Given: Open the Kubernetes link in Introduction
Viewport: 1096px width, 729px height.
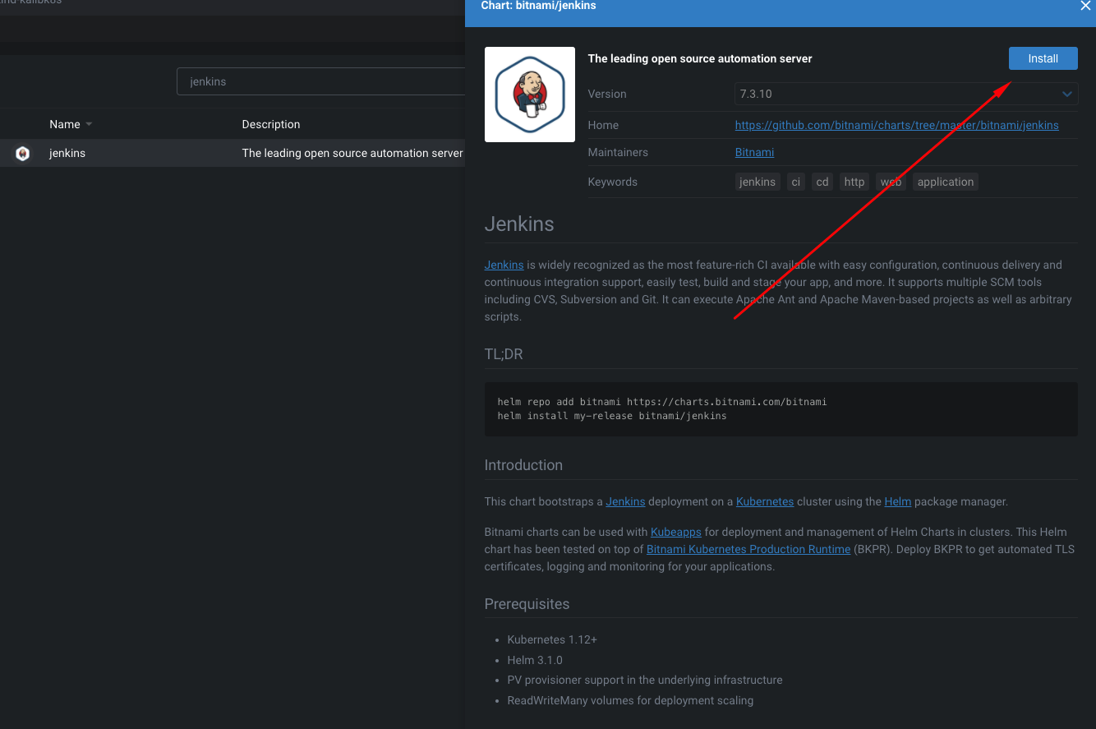Looking at the screenshot, I should [764, 501].
